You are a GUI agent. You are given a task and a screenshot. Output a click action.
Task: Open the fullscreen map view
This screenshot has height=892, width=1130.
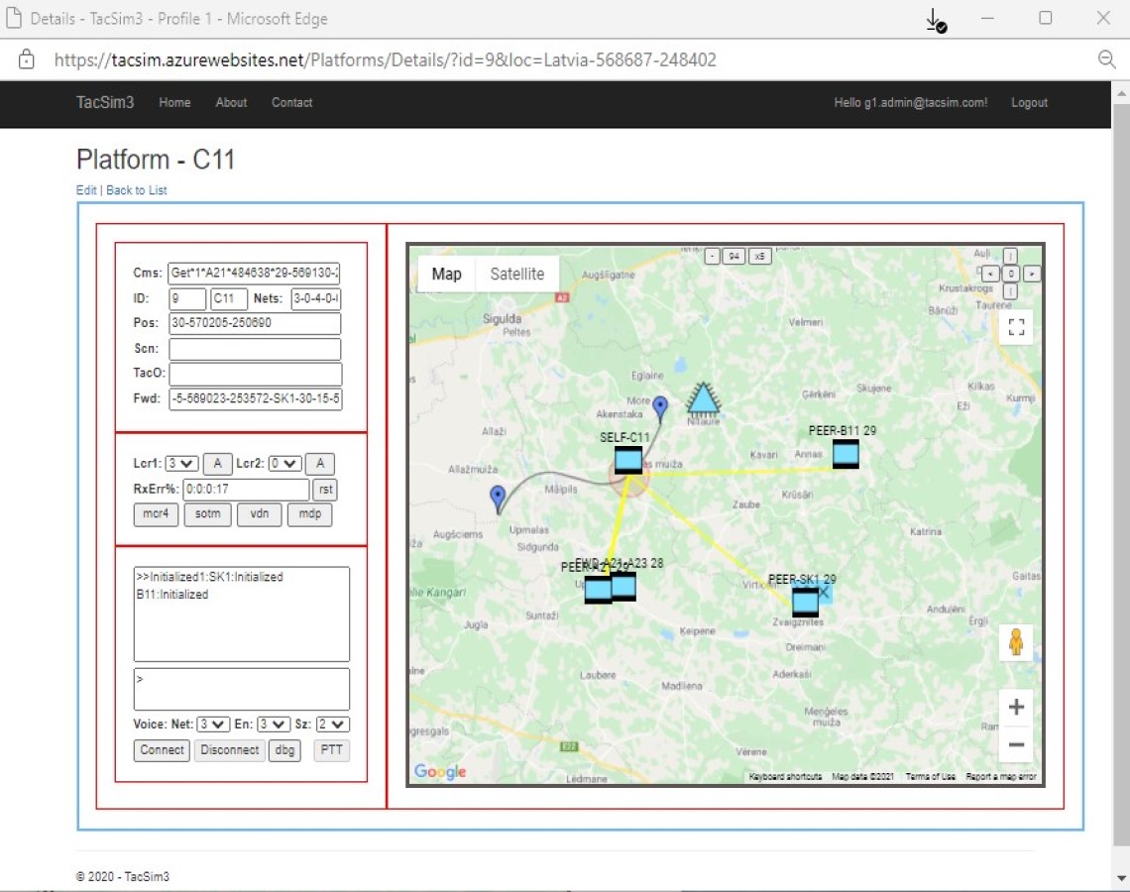(x=1015, y=326)
